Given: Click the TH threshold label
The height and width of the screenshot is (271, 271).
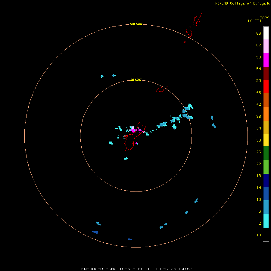Looking at the screenshot, I should pyautogui.click(x=259, y=235).
